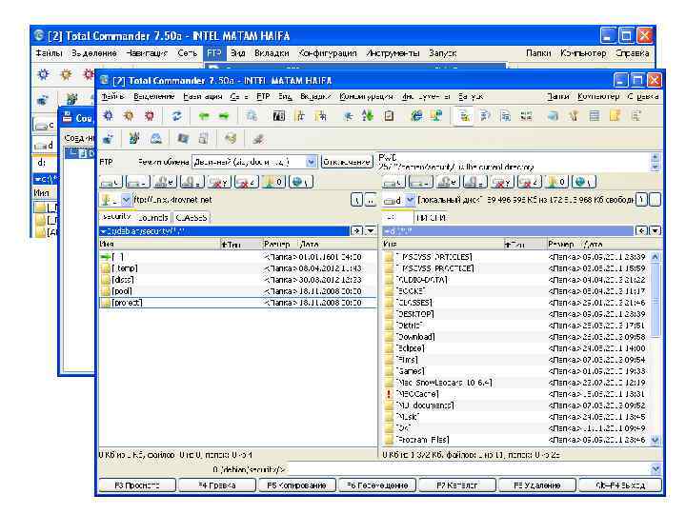Screen dimensions: 686x514
Task: Open network neighborhood in left panel drive bar
Action: [x=301, y=182]
